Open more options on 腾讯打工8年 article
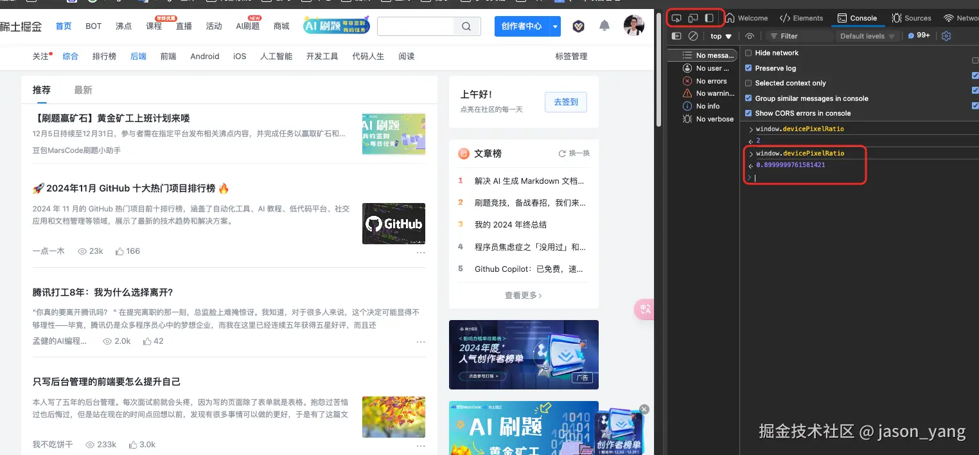The width and height of the screenshot is (979, 455). click(421, 342)
